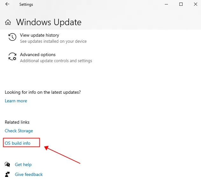Viewport: 201px width, 182px height.
Task: Click the Give feedback link
Action: [29, 174]
